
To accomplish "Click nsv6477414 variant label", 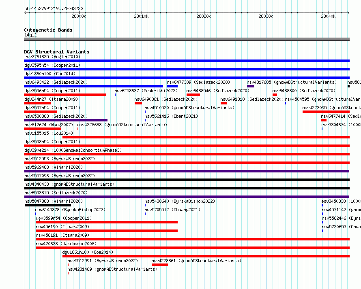I will (341, 116).
